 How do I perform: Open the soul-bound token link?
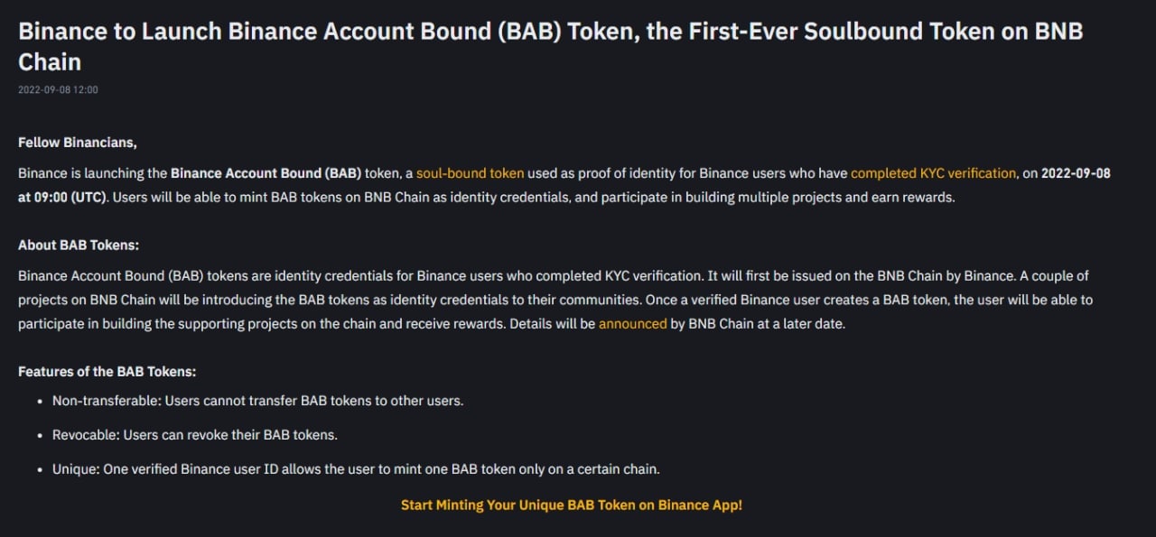coord(470,173)
